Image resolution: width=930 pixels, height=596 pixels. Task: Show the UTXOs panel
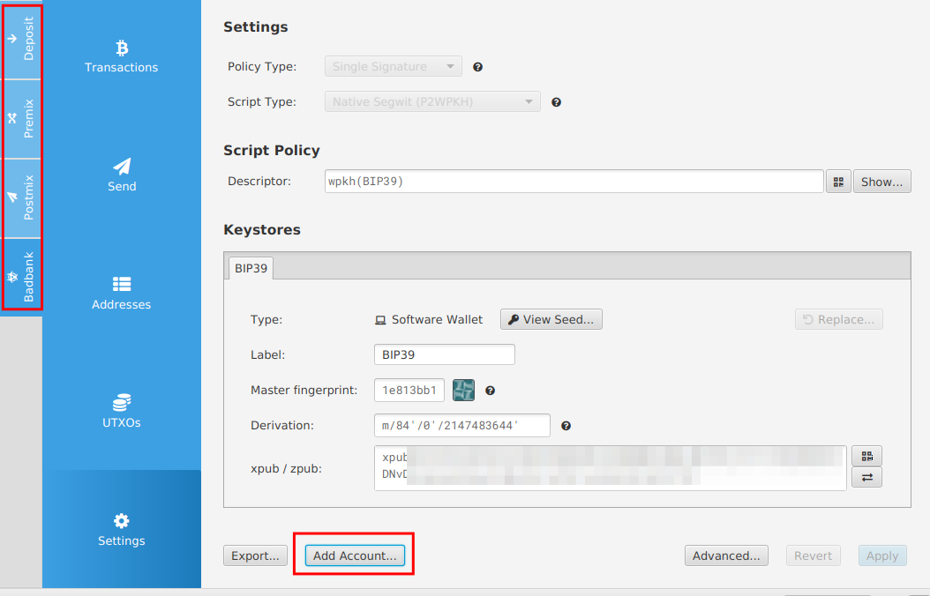[122, 411]
